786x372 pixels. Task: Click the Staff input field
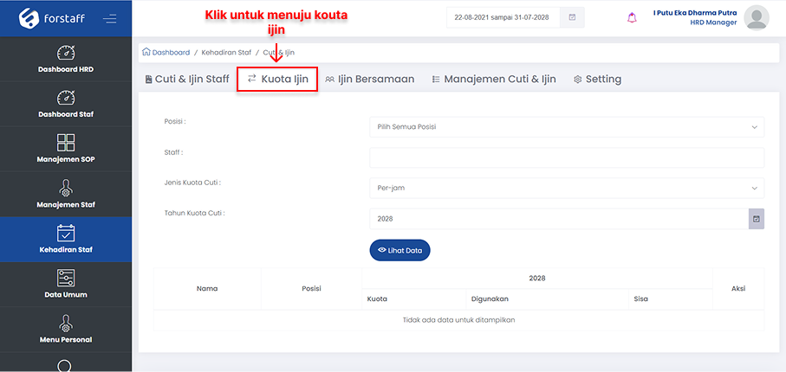click(x=567, y=157)
